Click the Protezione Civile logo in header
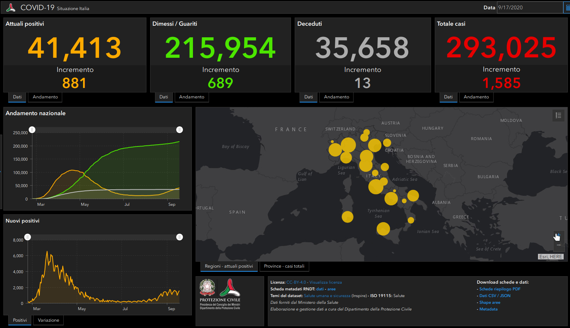The width and height of the screenshot is (570, 328). coord(10,7)
